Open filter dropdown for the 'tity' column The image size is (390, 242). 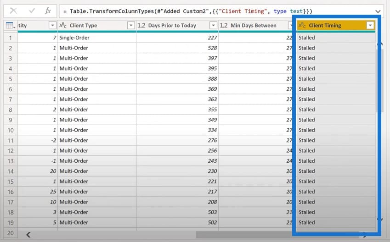pos(52,25)
